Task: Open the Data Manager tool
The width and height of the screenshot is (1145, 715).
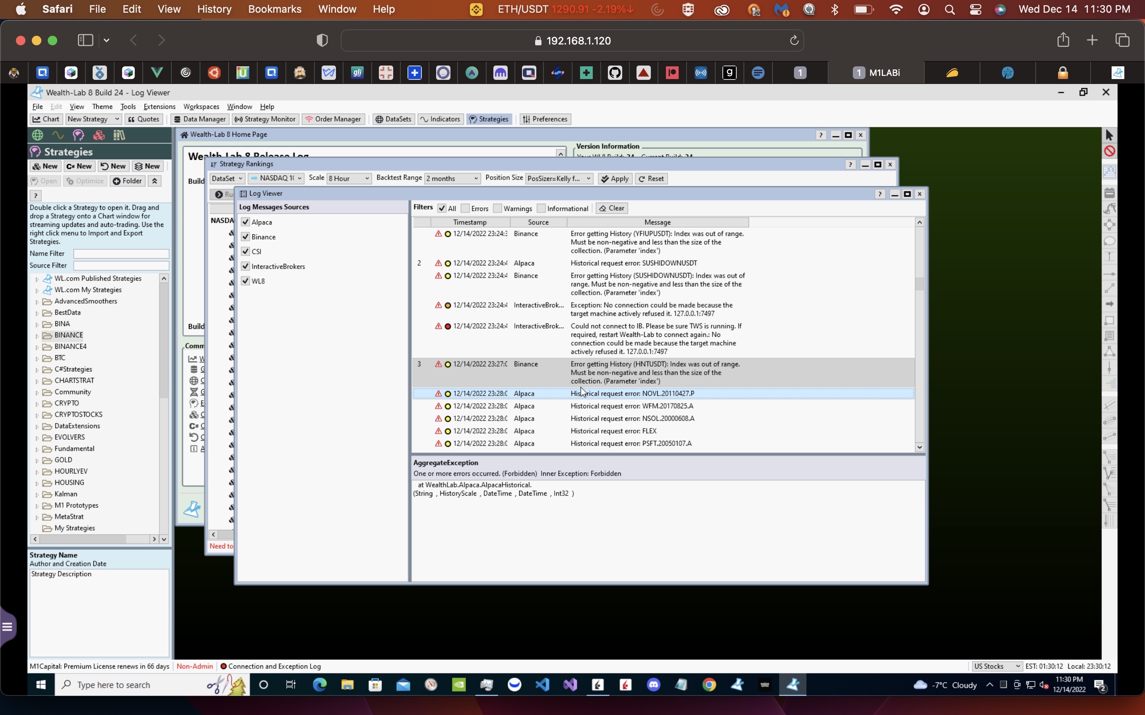Action: (199, 119)
